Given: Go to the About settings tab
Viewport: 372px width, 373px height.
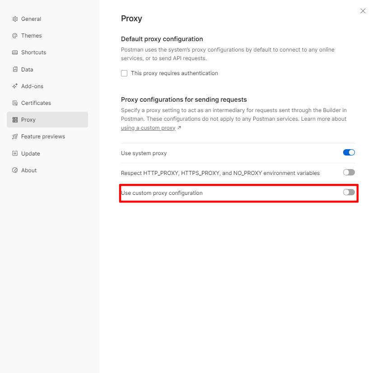Looking at the screenshot, I should coord(29,170).
